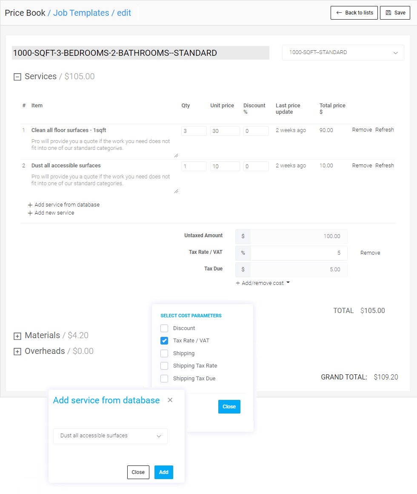Click the X icon on Add service dialog

(x=170, y=400)
